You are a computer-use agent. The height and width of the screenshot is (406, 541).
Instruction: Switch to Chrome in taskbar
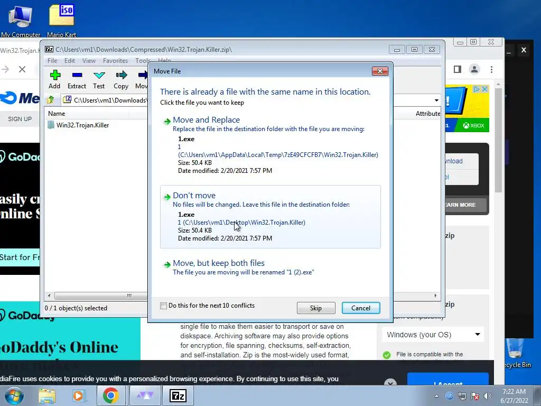(110, 395)
